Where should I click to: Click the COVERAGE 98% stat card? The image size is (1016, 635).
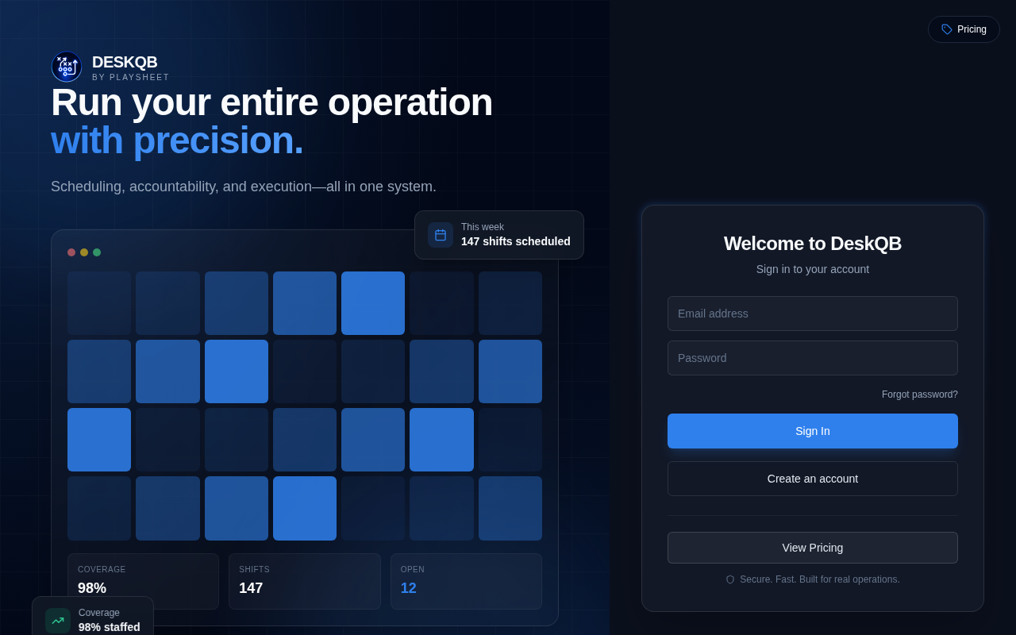click(143, 581)
